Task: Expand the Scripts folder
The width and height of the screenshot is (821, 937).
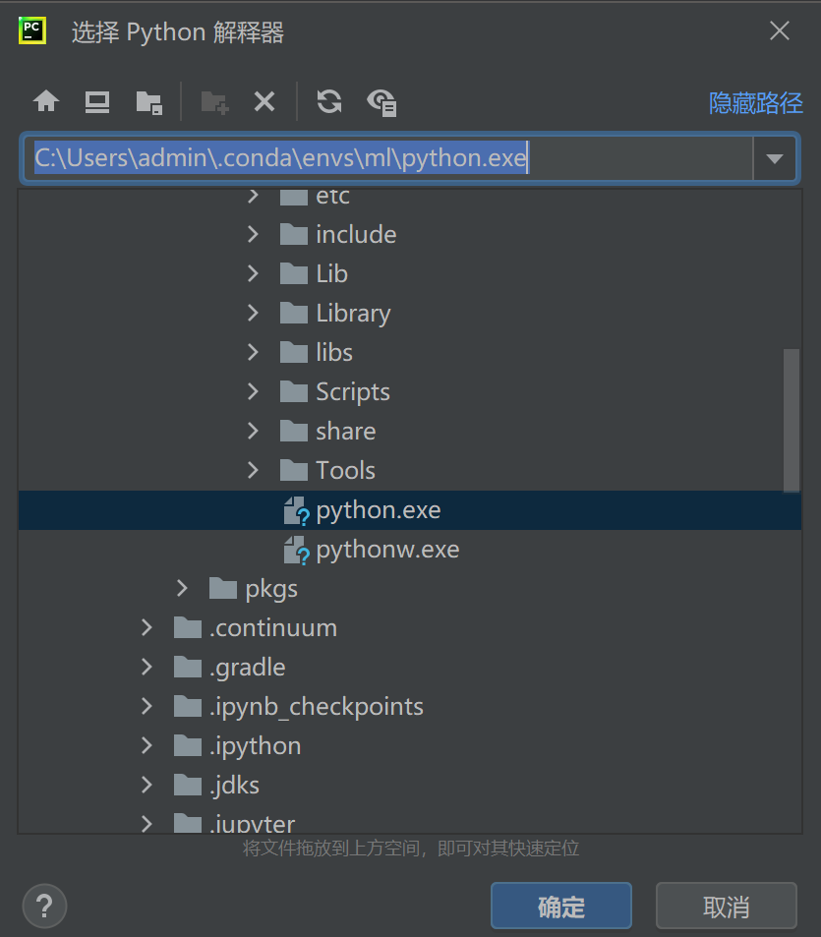Action: point(253,391)
